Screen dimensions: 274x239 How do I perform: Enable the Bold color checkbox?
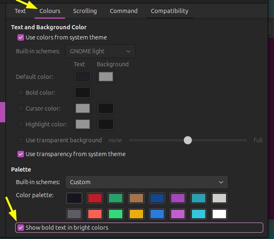(21, 93)
